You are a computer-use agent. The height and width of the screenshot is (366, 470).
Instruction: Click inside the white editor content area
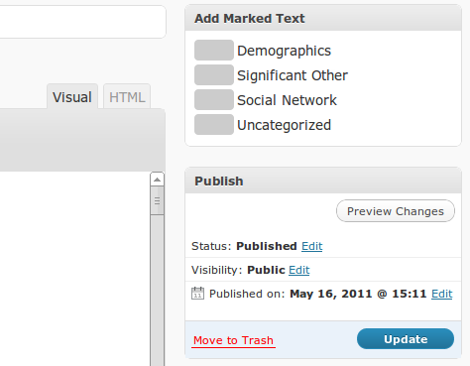coord(74,269)
